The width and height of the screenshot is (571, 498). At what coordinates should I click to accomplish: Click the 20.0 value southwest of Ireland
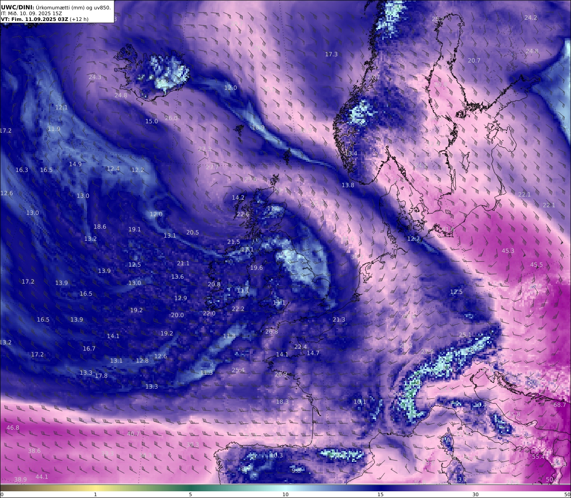(x=178, y=315)
